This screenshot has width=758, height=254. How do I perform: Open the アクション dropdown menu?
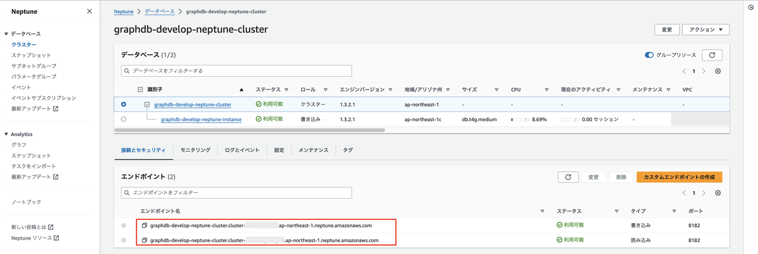(x=706, y=30)
